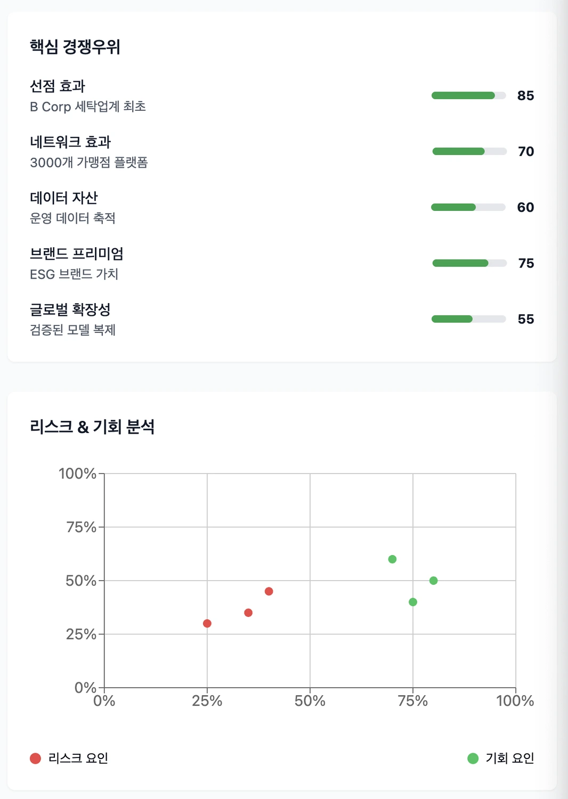Select the red point at 25% risk
Viewport: 568px width, 799px height.
(x=207, y=623)
